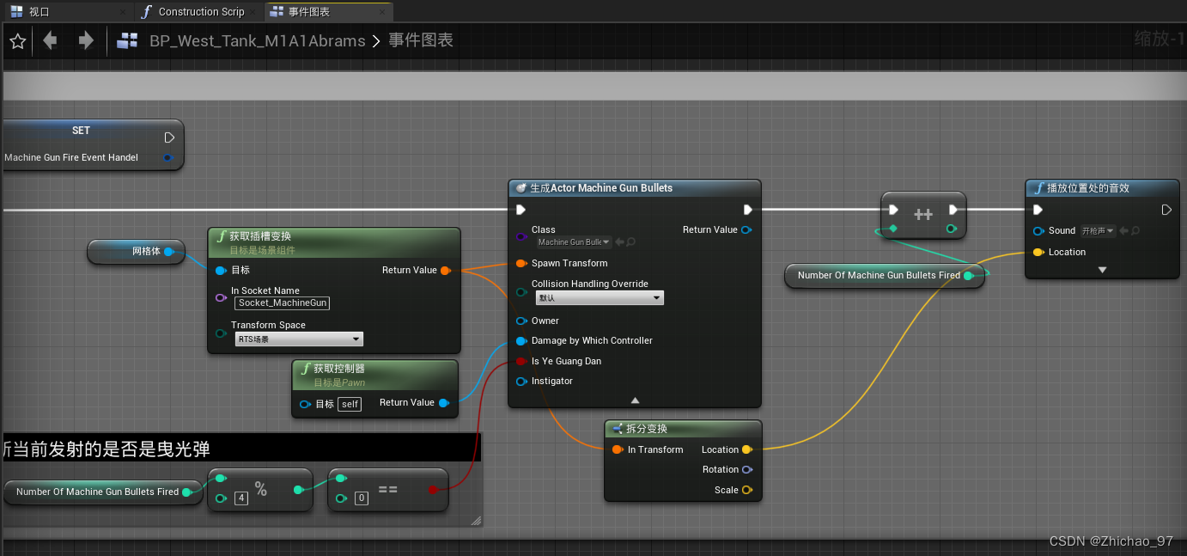This screenshot has height=556, width=1187.
Task: Click Return Value pin of 获取控制器
Action: (443, 402)
